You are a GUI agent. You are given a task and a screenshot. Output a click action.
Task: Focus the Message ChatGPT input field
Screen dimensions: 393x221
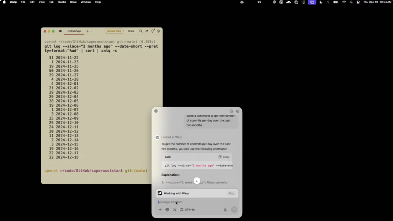tap(197, 202)
